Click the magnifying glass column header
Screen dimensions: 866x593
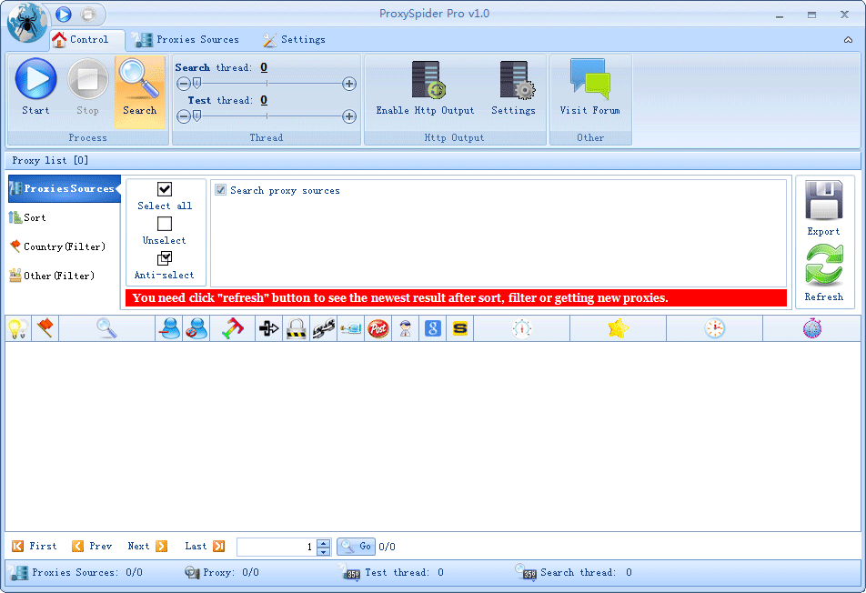tap(106, 328)
